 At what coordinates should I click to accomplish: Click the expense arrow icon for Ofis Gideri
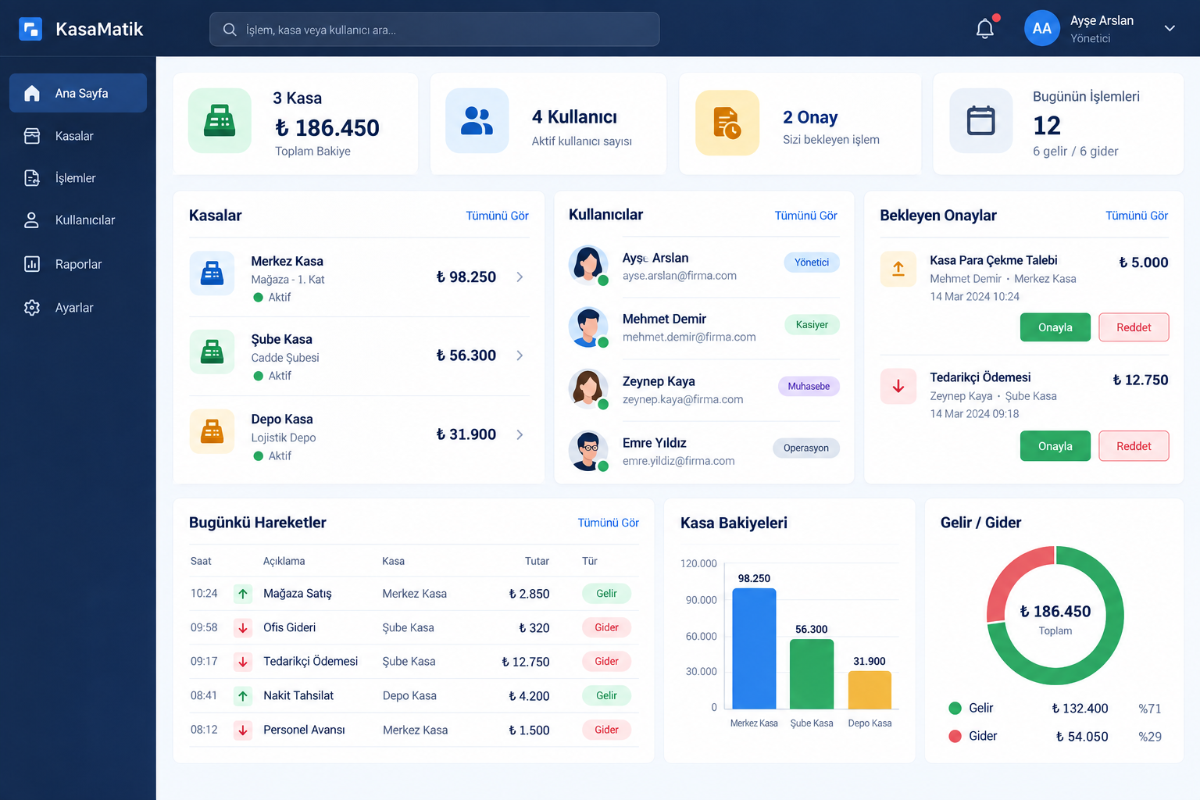tap(243, 627)
